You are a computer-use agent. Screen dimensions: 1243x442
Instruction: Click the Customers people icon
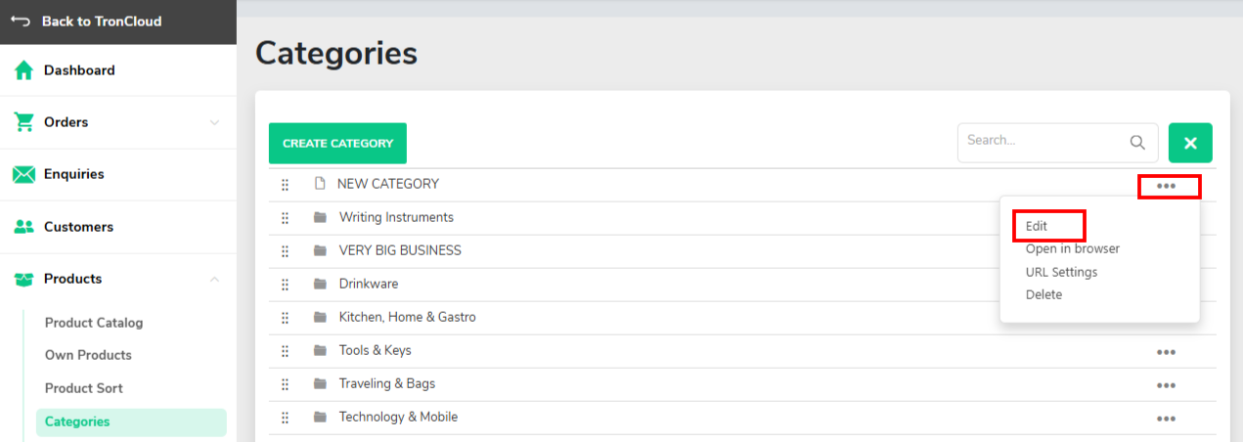coord(23,227)
